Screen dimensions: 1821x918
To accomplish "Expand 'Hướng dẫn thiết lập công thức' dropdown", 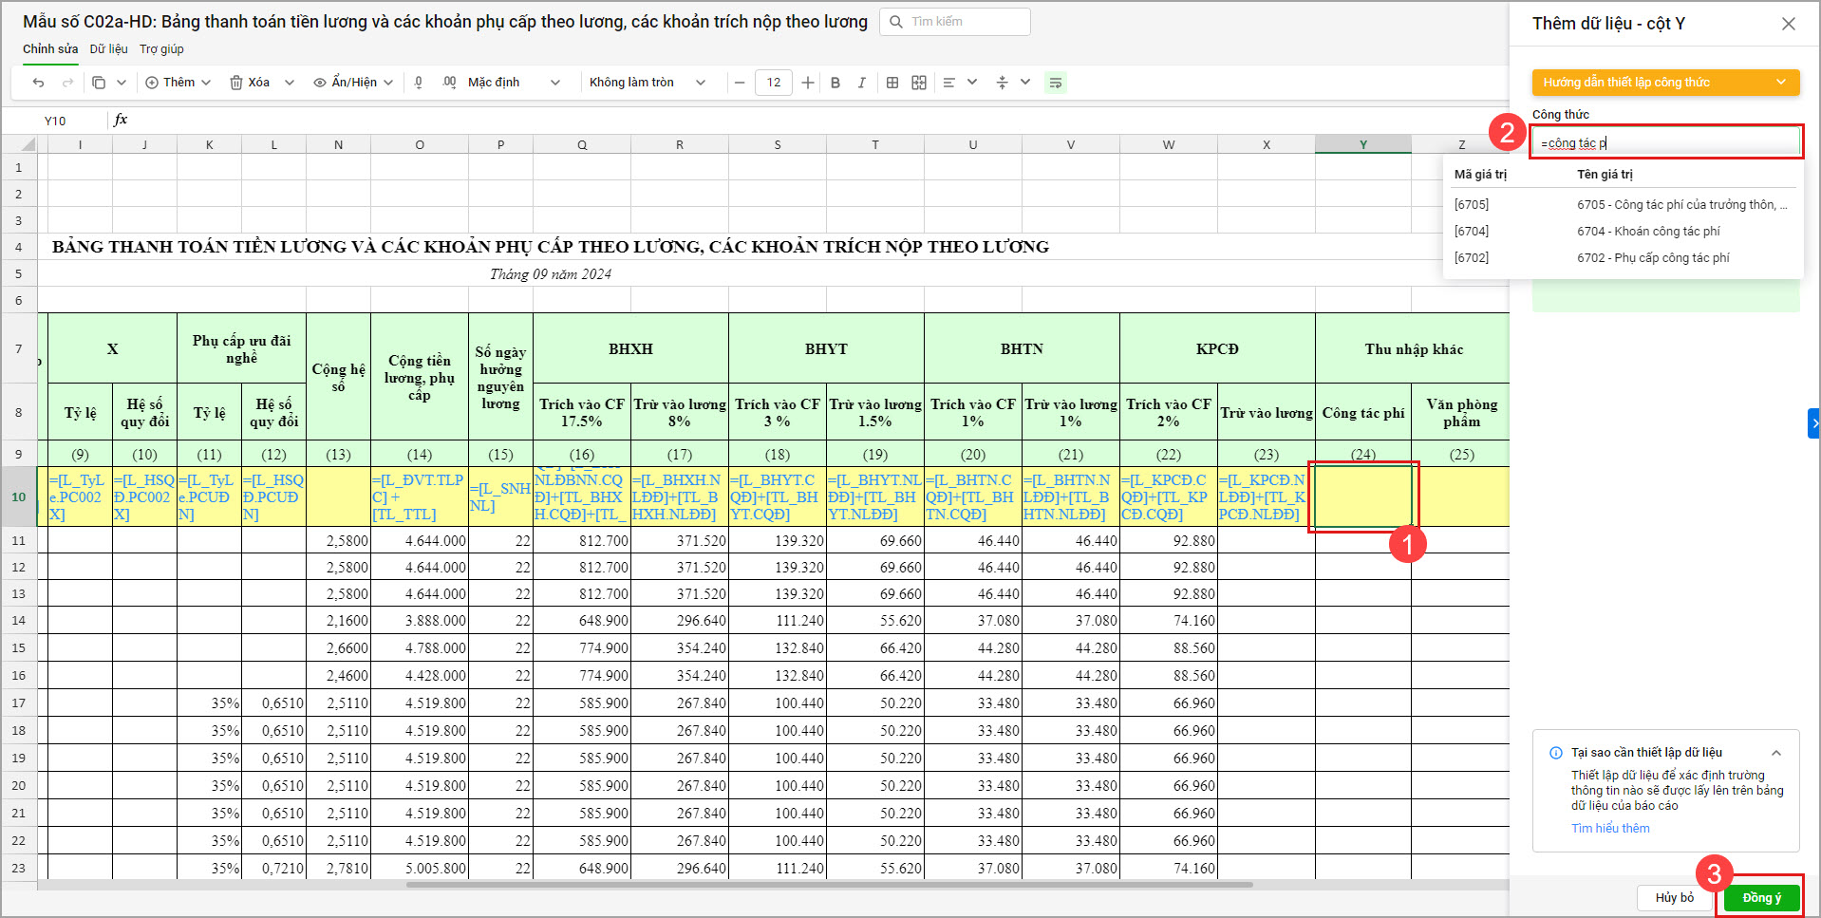I will [1665, 83].
